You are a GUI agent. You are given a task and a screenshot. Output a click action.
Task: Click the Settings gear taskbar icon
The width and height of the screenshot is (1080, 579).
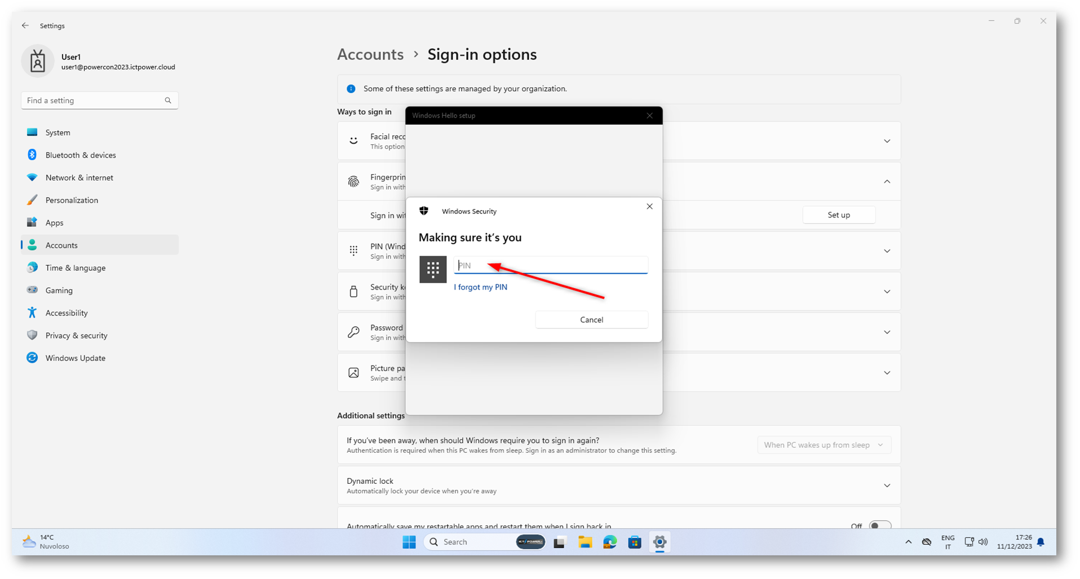(659, 542)
